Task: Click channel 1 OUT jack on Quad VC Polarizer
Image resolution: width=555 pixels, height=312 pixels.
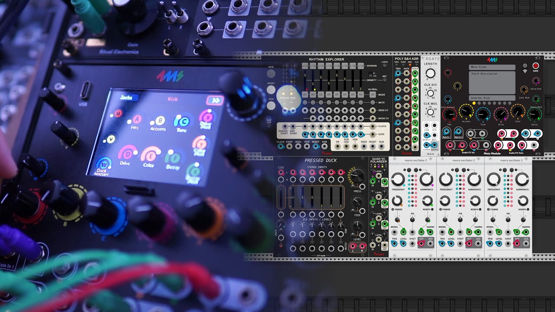Action: [385, 182]
